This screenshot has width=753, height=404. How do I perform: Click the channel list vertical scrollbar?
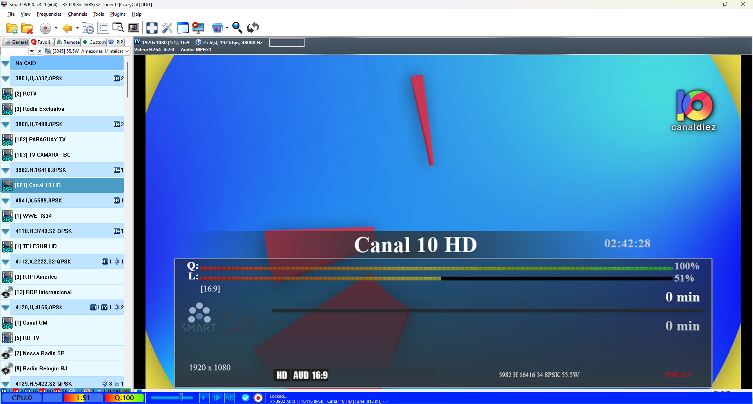[x=127, y=80]
